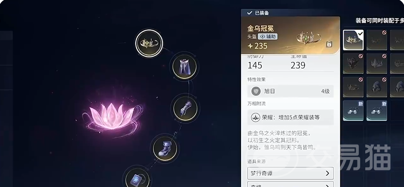The width and height of the screenshot is (404, 187).
Task: Select the chest armor equipment slot
Action: click(184, 67)
